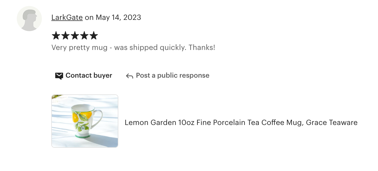Click the review date May 14, 2023
The image size is (378, 171).
(x=118, y=18)
